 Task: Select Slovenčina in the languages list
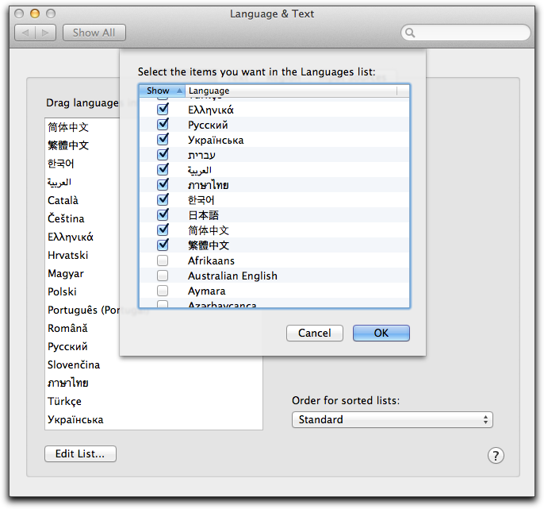(74, 364)
